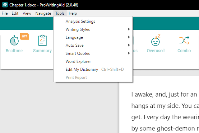Click the Combo label text
Screen dimensions: 199x133
(x=184, y=50)
